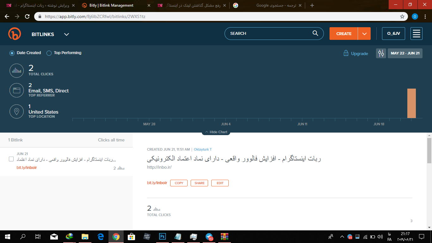Click the Bitly logo icon
432x243 pixels.
15,34
